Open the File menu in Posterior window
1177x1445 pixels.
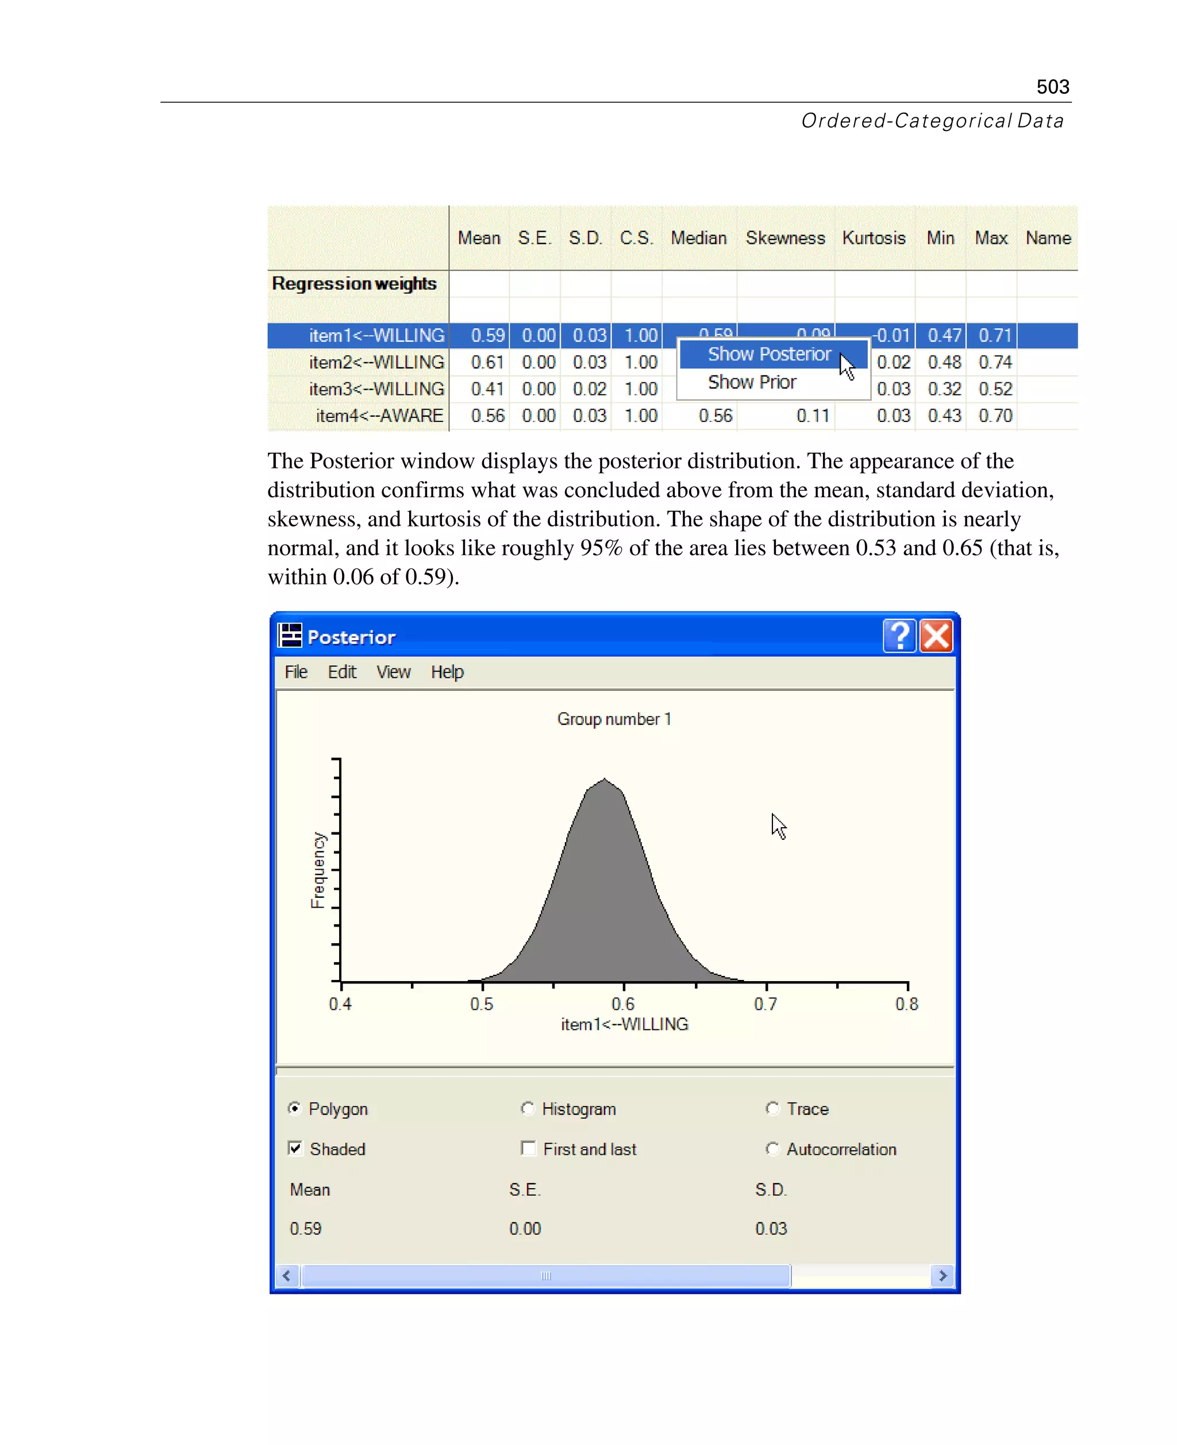pyautogui.click(x=297, y=672)
